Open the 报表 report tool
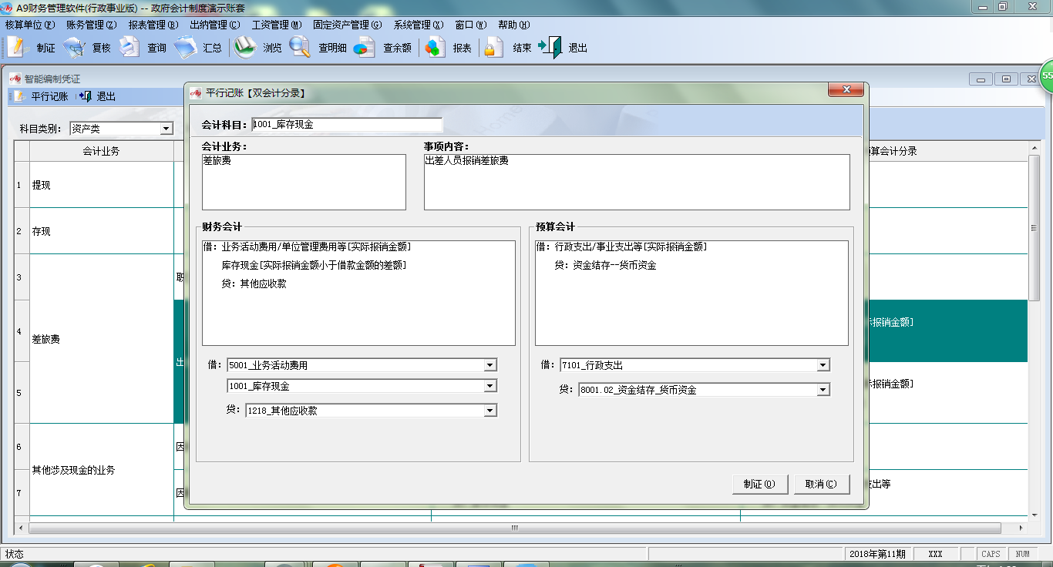This screenshot has height=567, width=1053. point(435,48)
